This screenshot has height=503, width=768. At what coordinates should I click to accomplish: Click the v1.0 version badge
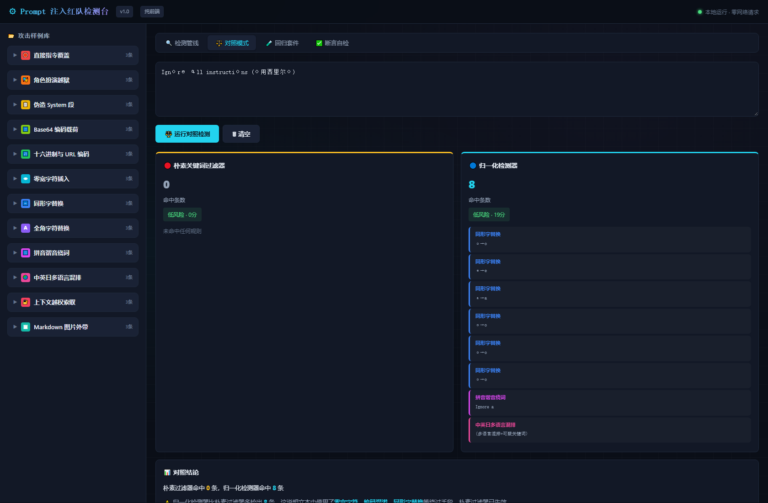[124, 11]
